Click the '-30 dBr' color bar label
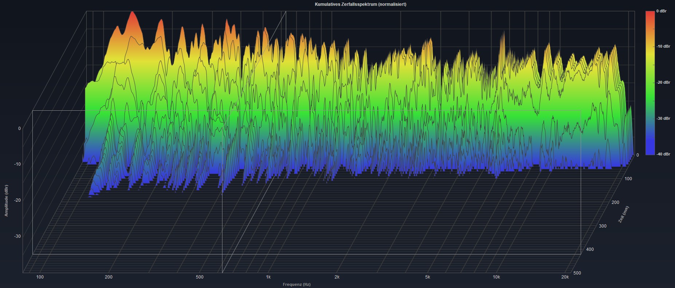The height and width of the screenshot is (288, 675). point(663,118)
